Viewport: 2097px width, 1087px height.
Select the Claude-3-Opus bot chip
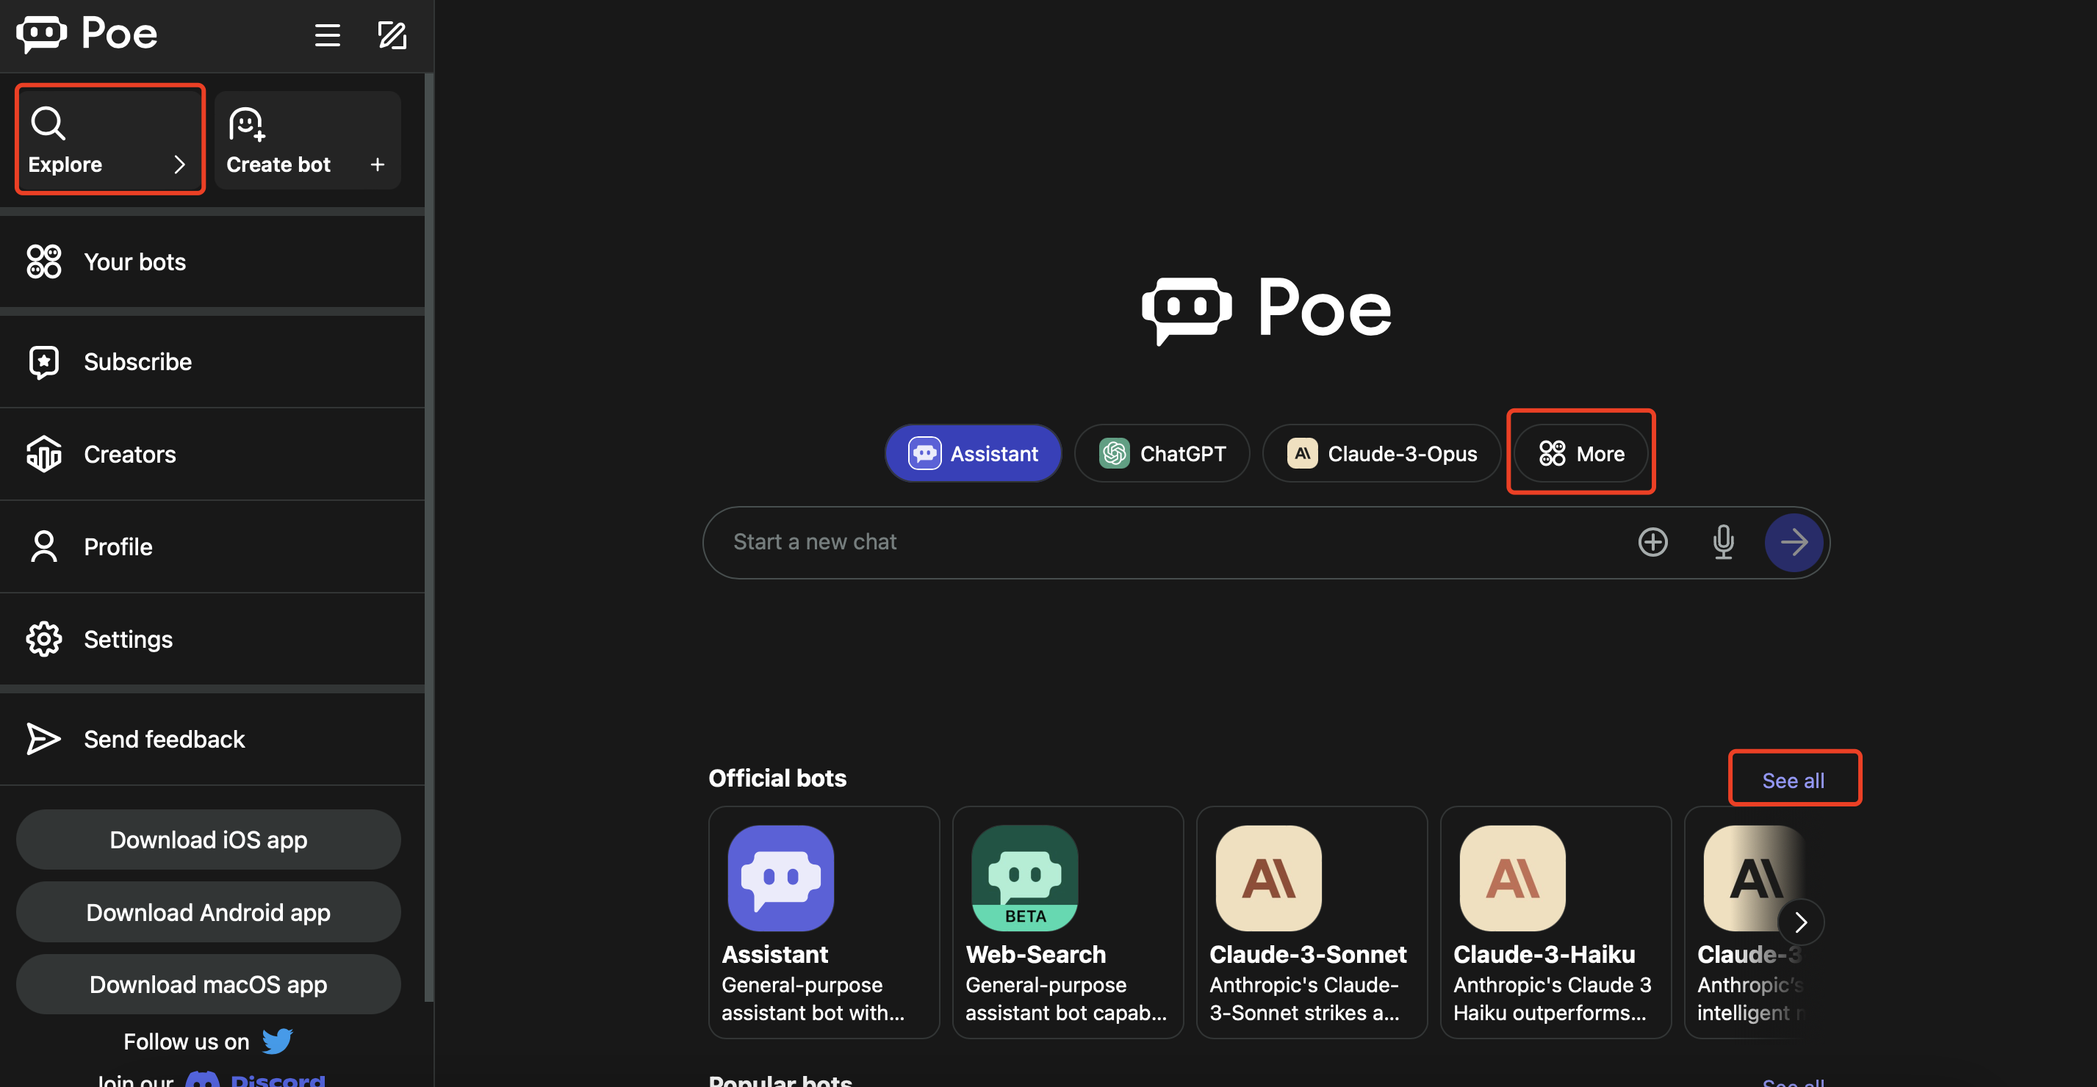[x=1381, y=453]
